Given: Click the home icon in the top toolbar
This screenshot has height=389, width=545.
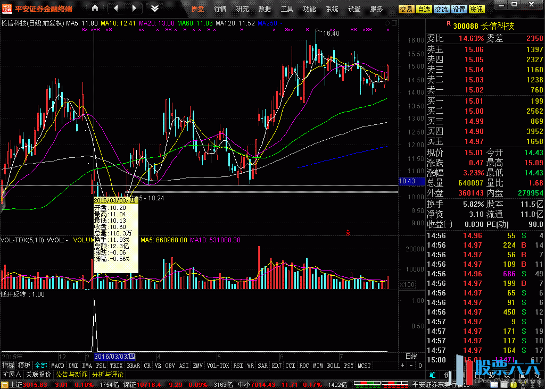Looking at the screenshot, I should [95, 9].
